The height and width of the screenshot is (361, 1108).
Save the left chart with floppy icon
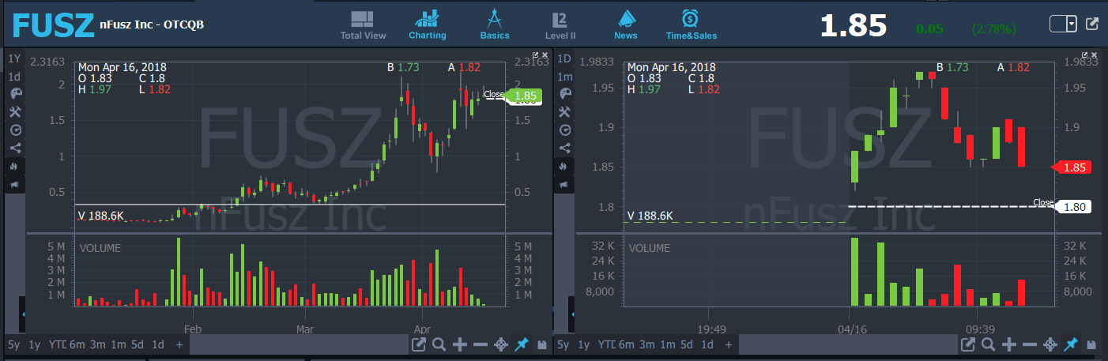click(x=541, y=345)
